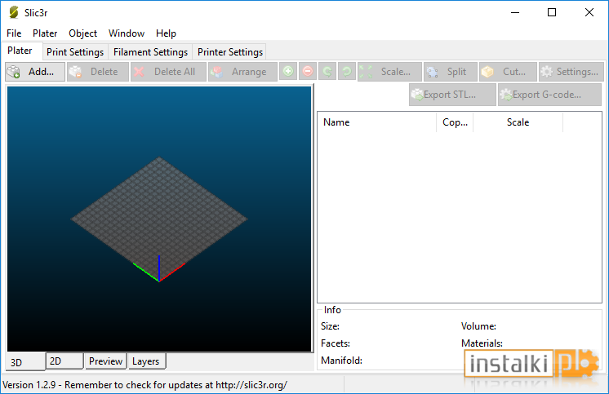Click the Add... button with brick icon
The width and height of the screenshot is (609, 394).
click(35, 72)
